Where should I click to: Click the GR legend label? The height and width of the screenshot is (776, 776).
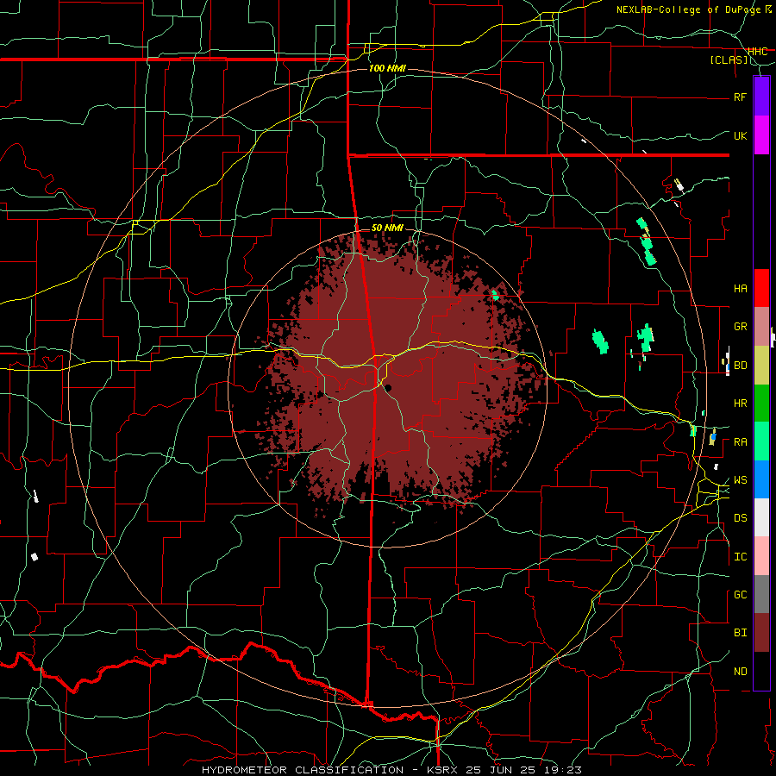(740, 327)
